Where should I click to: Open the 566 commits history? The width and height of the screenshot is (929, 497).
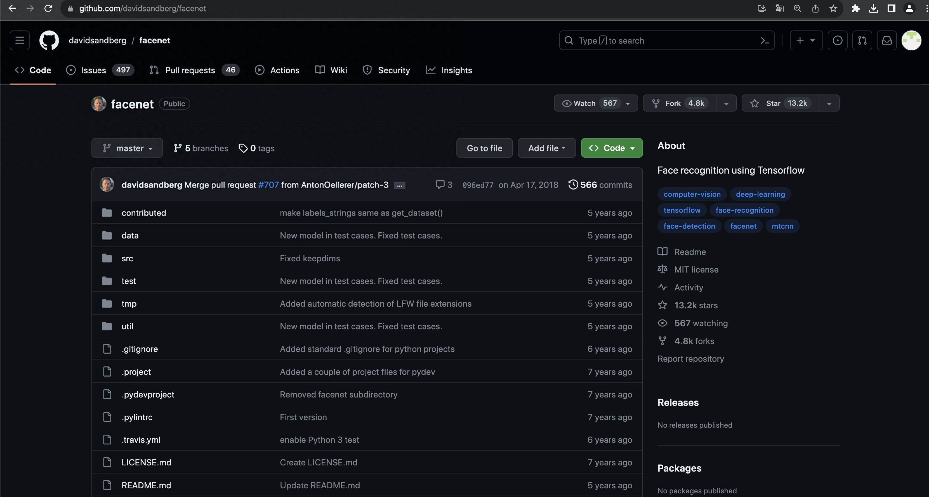pyautogui.click(x=600, y=184)
